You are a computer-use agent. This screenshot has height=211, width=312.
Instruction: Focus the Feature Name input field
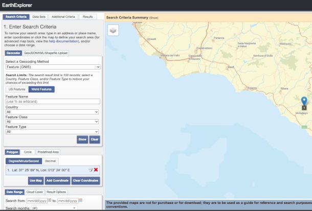click(x=53, y=101)
